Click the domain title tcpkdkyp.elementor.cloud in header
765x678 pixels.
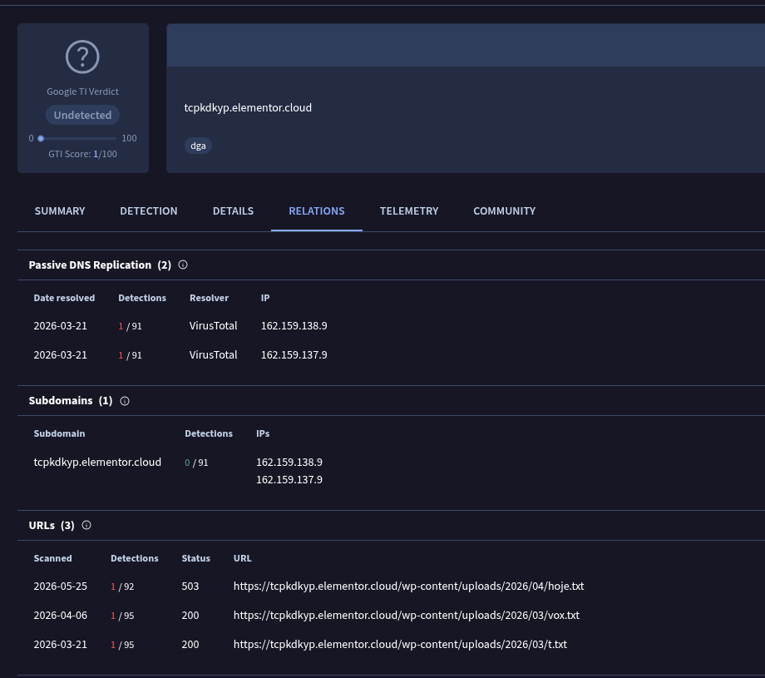tap(248, 108)
